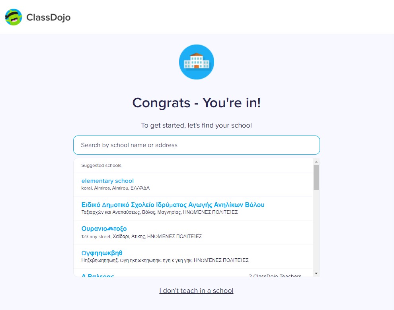
Task: Click the ClassDojo monster logo icon
Action: tap(14, 17)
